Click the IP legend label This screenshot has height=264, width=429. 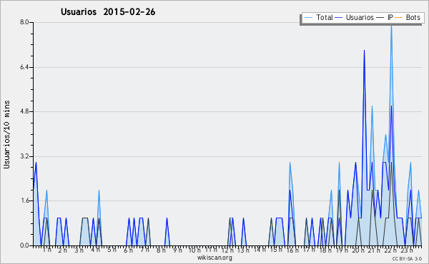(390, 17)
